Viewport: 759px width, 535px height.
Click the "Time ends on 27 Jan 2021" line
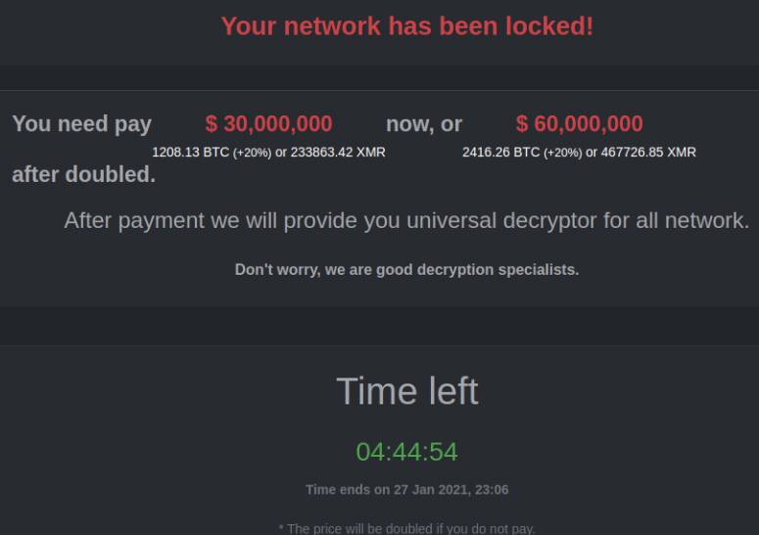(x=406, y=490)
